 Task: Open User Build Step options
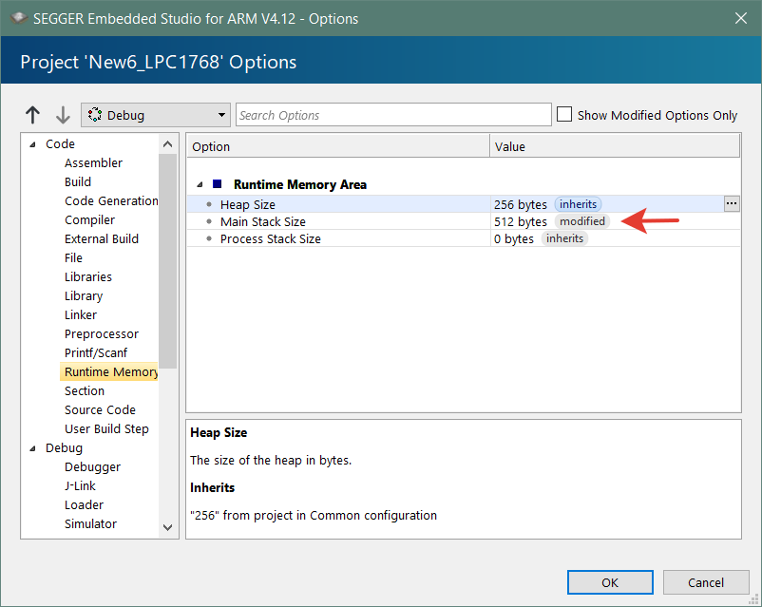[106, 428]
